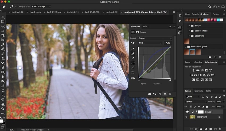Viewport: 226px width, 131px height.
Task: Close the Untitled-10 document tab
Action: (x=9, y=12)
